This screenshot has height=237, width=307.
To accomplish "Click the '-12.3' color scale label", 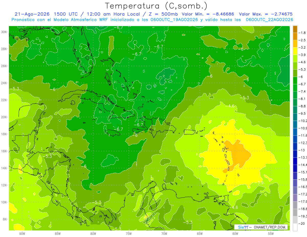I will point(303,143).
